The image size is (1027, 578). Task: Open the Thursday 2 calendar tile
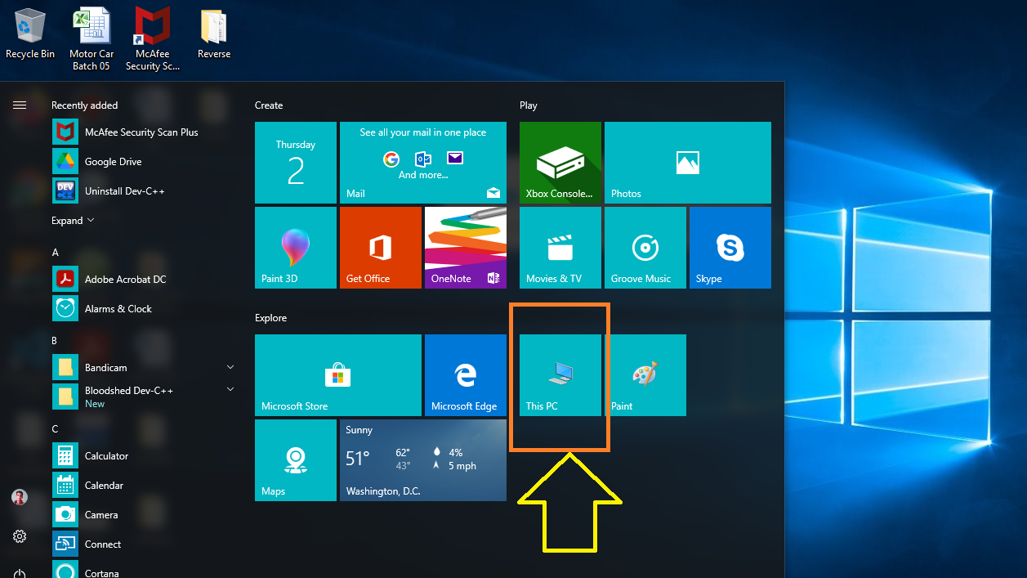pos(296,163)
